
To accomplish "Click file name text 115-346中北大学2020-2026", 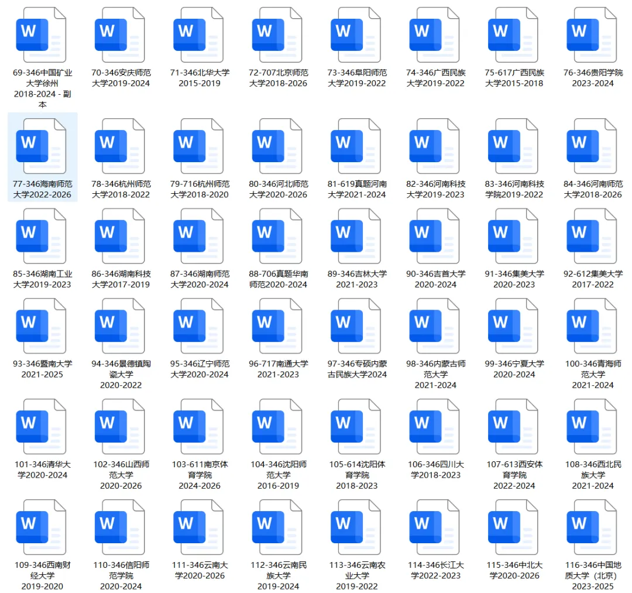I will coord(514,570).
